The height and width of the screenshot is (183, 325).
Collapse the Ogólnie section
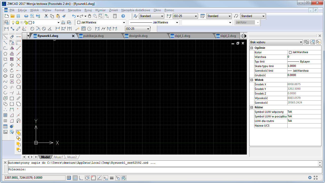252,48
